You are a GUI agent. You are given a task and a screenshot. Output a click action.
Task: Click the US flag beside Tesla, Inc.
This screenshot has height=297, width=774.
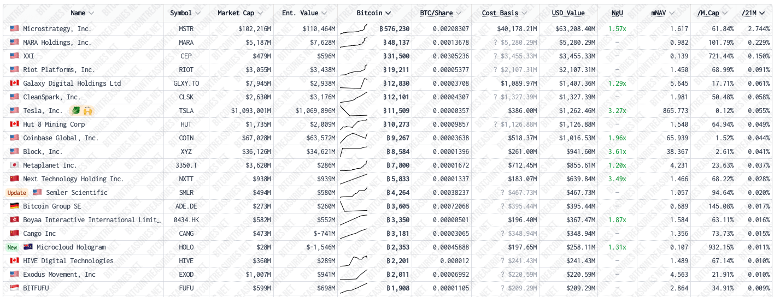(14, 111)
